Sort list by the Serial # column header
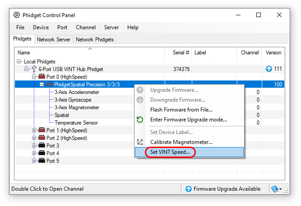Viewport: 301px width, 206px height. (x=181, y=53)
